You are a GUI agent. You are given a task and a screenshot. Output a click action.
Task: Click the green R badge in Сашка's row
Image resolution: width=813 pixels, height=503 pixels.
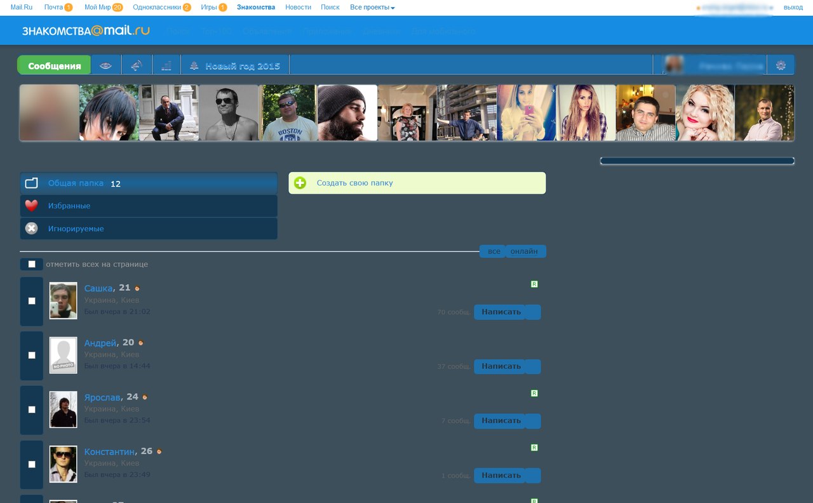(x=534, y=284)
